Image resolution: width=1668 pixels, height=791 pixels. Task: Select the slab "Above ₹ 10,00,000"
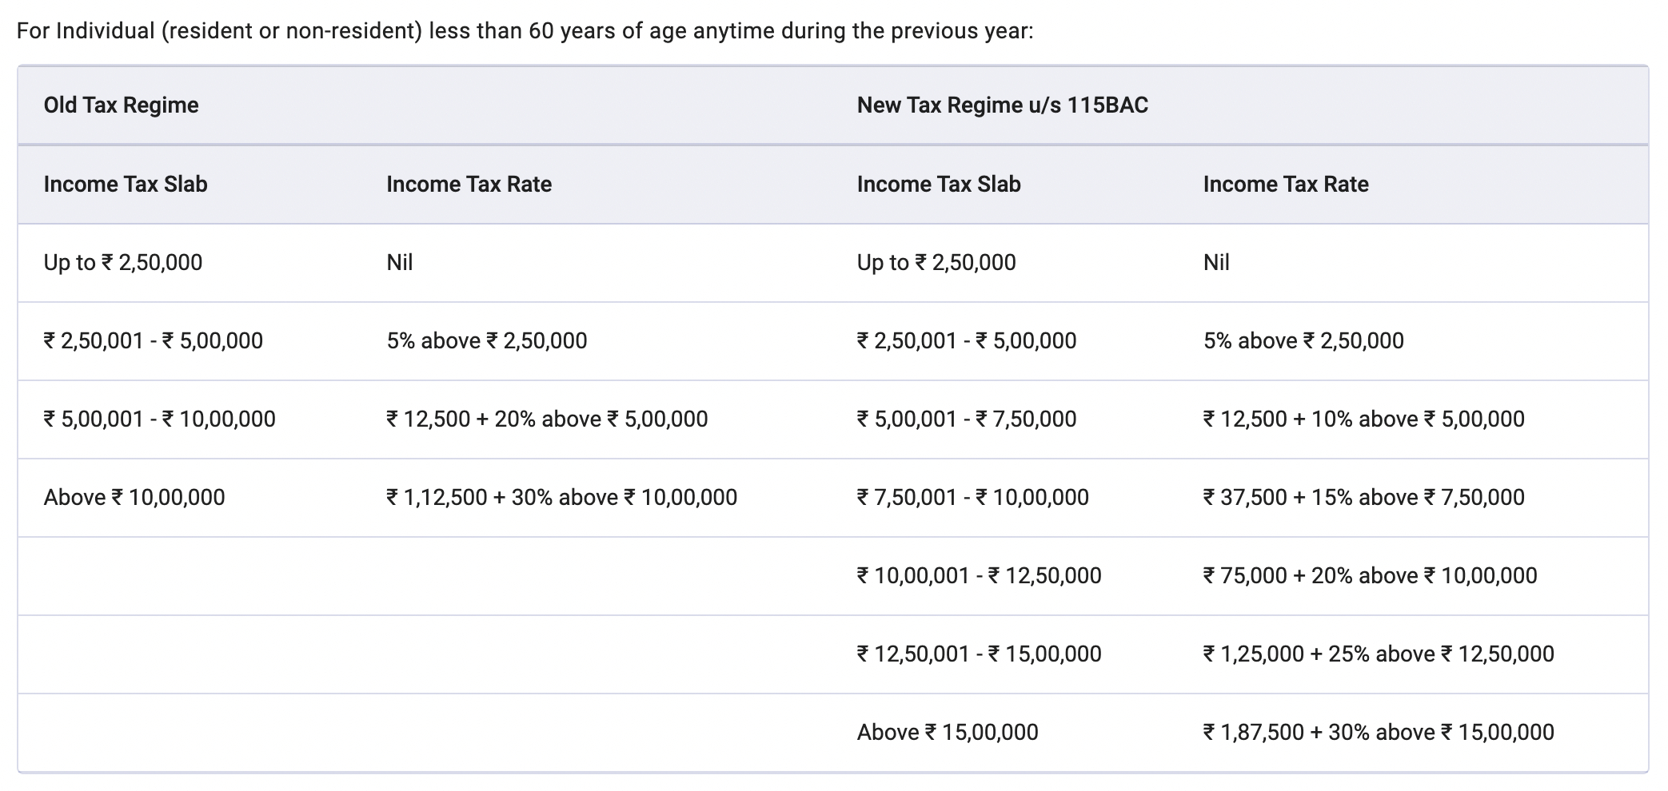tap(134, 498)
